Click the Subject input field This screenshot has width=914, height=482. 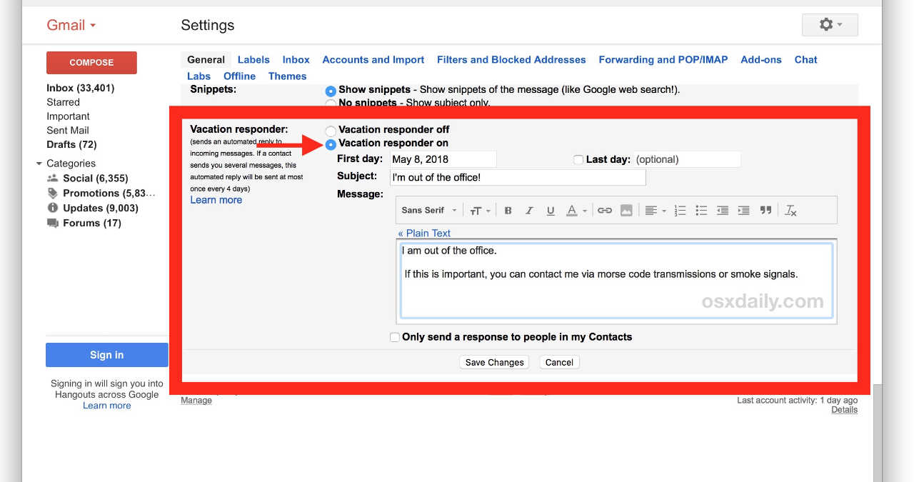point(518,177)
